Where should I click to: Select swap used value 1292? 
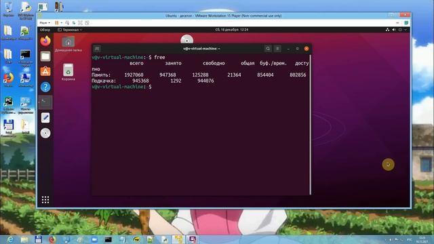coord(176,81)
